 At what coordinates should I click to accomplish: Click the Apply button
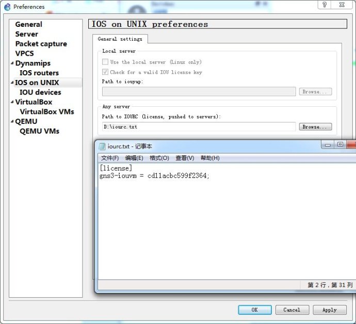click(x=330, y=310)
